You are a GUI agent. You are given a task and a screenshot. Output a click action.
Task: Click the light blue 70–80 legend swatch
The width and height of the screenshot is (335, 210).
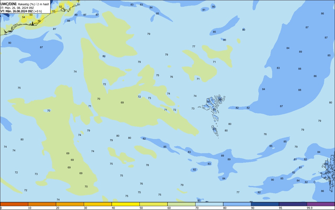click(x=209, y=204)
